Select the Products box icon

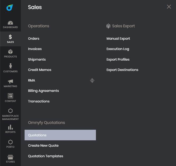[10, 52]
